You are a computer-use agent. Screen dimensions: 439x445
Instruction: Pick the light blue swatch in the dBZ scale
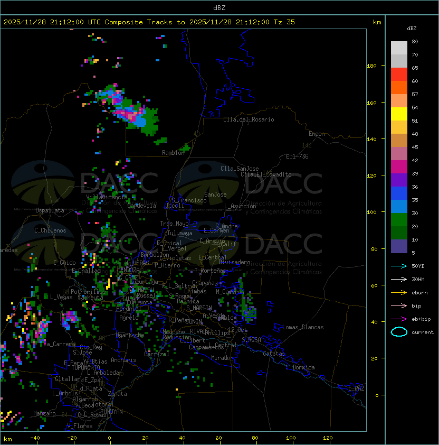399,207
